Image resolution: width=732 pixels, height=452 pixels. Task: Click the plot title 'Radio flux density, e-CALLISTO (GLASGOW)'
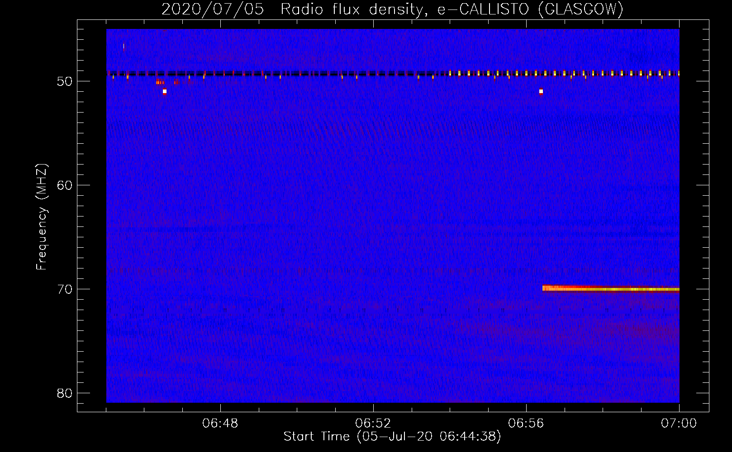(x=452, y=9)
